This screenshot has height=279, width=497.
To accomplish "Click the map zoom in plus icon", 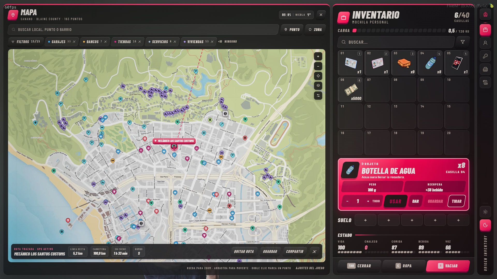I will click(x=318, y=56).
